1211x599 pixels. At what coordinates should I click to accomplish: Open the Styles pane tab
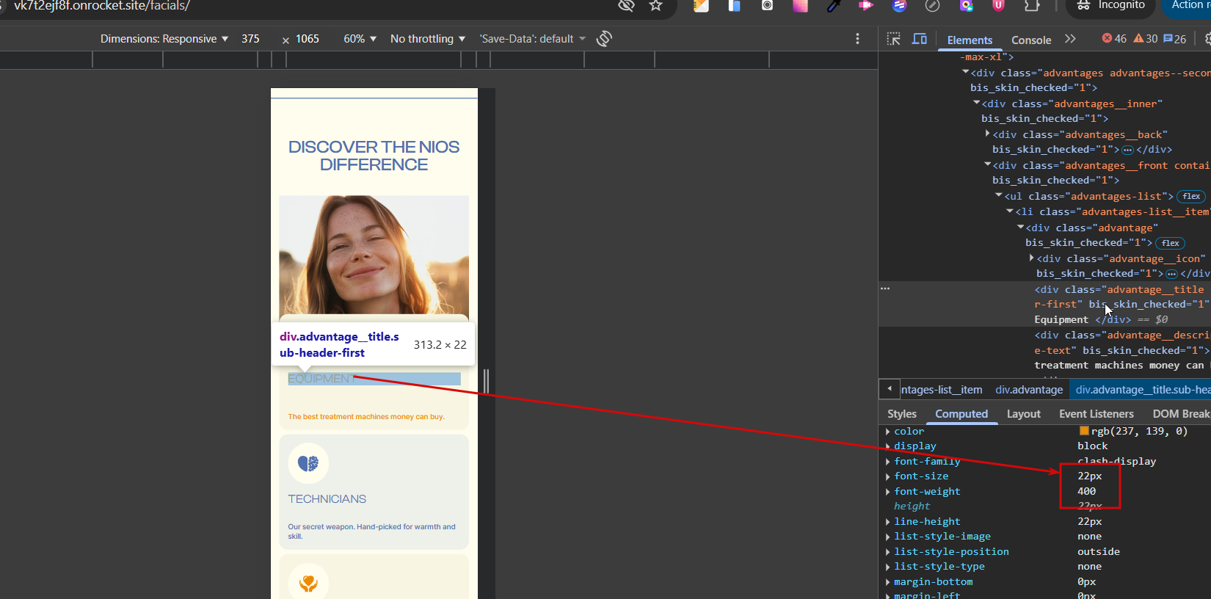pos(902,414)
